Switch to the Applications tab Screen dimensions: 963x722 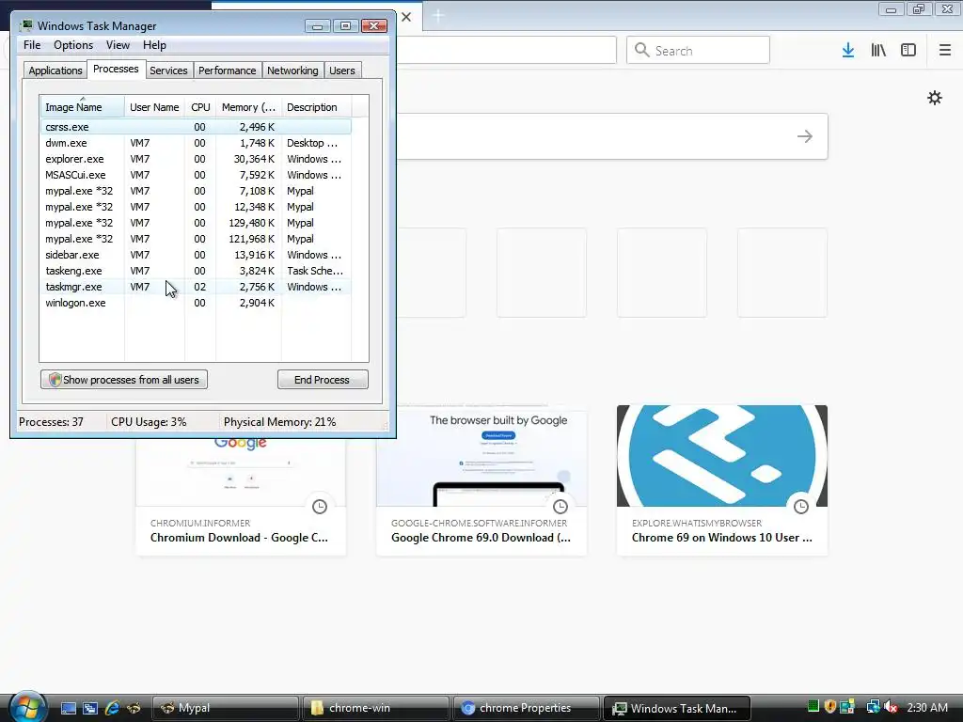pos(55,71)
